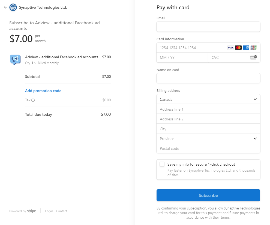Click the $0.00 tax amount
The height and width of the screenshot is (225, 270).
click(107, 100)
